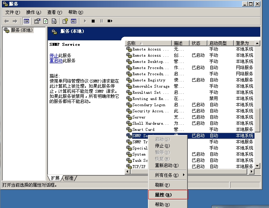This screenshot has height=208, width=269.
Task: Click the 停止 this service link
Action: (x=54, y=56)
